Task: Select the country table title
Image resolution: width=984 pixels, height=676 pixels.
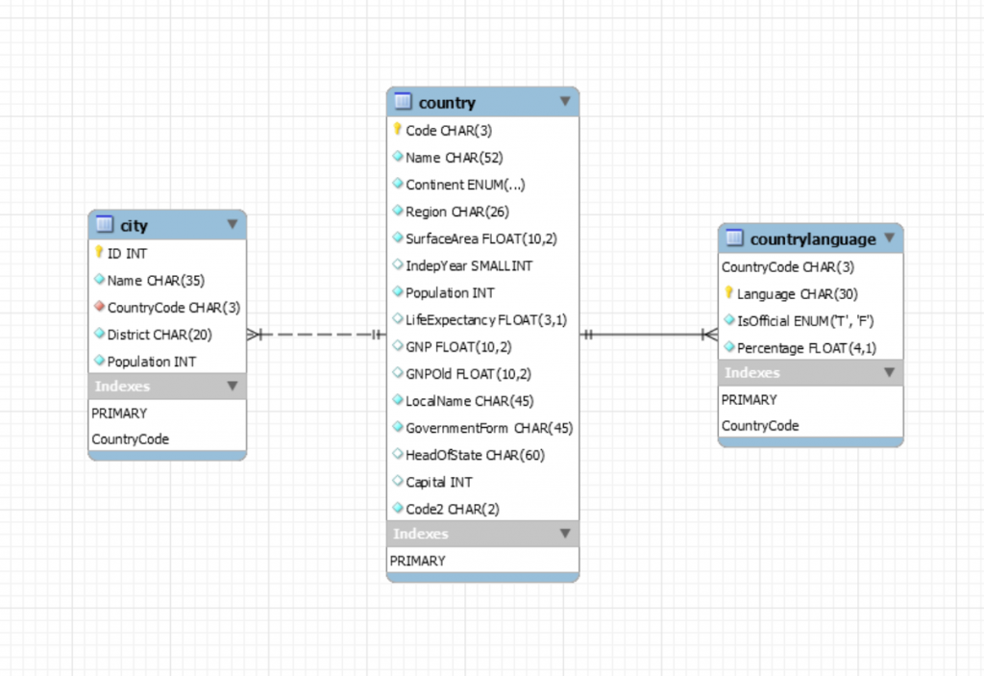Action: tap(447, 102)
